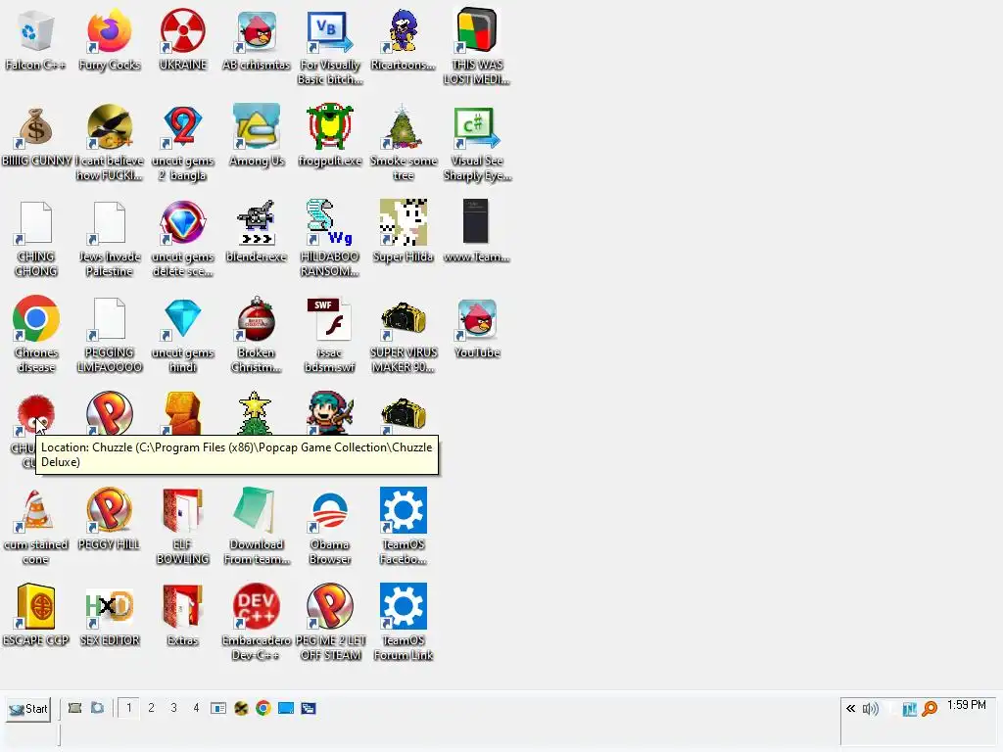Click the blue screen taskbar icon
Viewport: 1003px width, 752px height.
point(285,708)
